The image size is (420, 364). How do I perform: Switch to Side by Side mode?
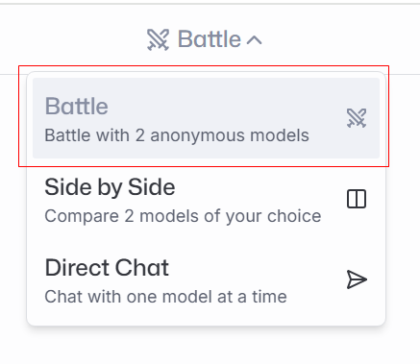[x=206, y=199]
